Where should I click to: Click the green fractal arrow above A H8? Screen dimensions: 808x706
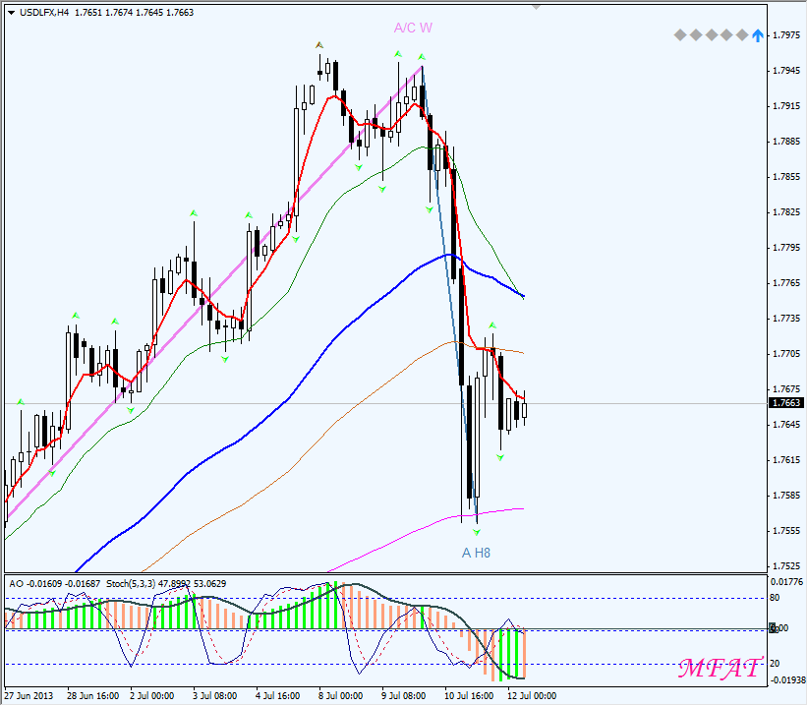tap(477, 532)
